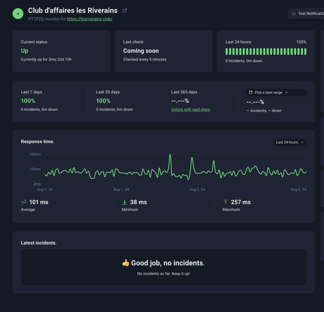Click the Last 7 days 100% value
Image resolution: width=324 pixels, height=312 pixels.
tap(28, 101)
